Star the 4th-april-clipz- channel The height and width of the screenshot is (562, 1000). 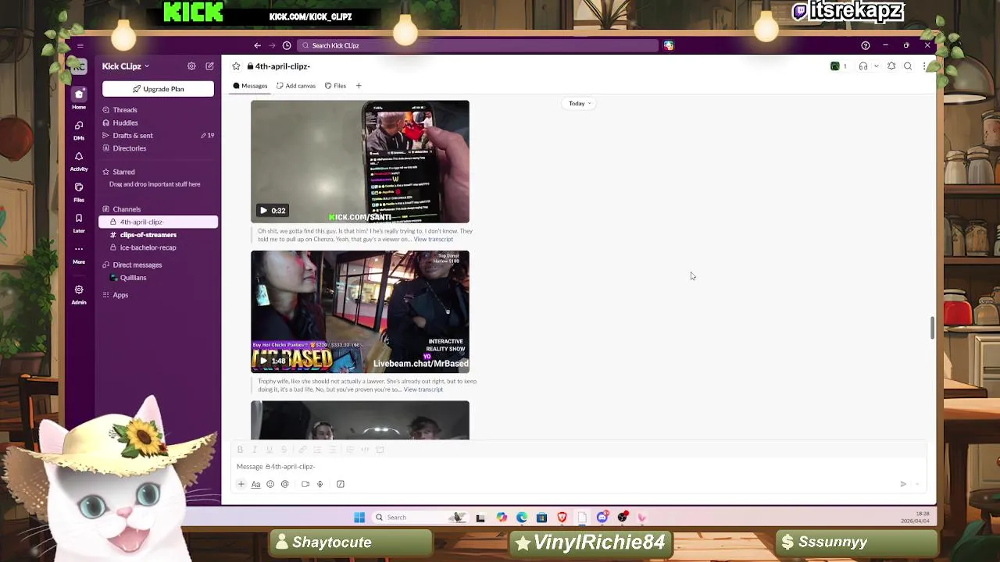[236, 66]
